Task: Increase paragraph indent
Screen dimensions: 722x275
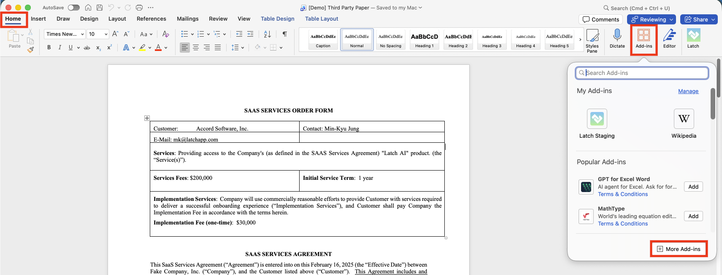Action: point(250,34)
